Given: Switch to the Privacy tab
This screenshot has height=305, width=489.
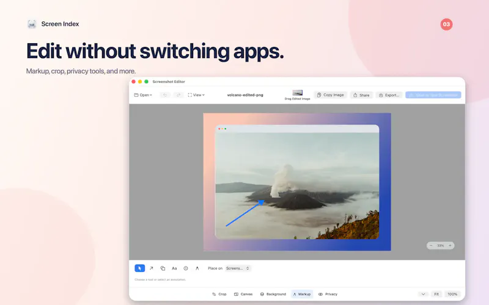Looking at the screenshot, I should pos(328,294).
